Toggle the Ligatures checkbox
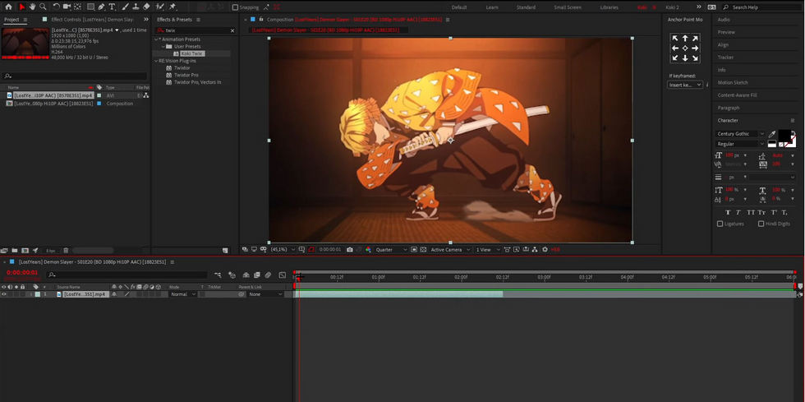Screen dimensions: 805x402 point(720,224)
